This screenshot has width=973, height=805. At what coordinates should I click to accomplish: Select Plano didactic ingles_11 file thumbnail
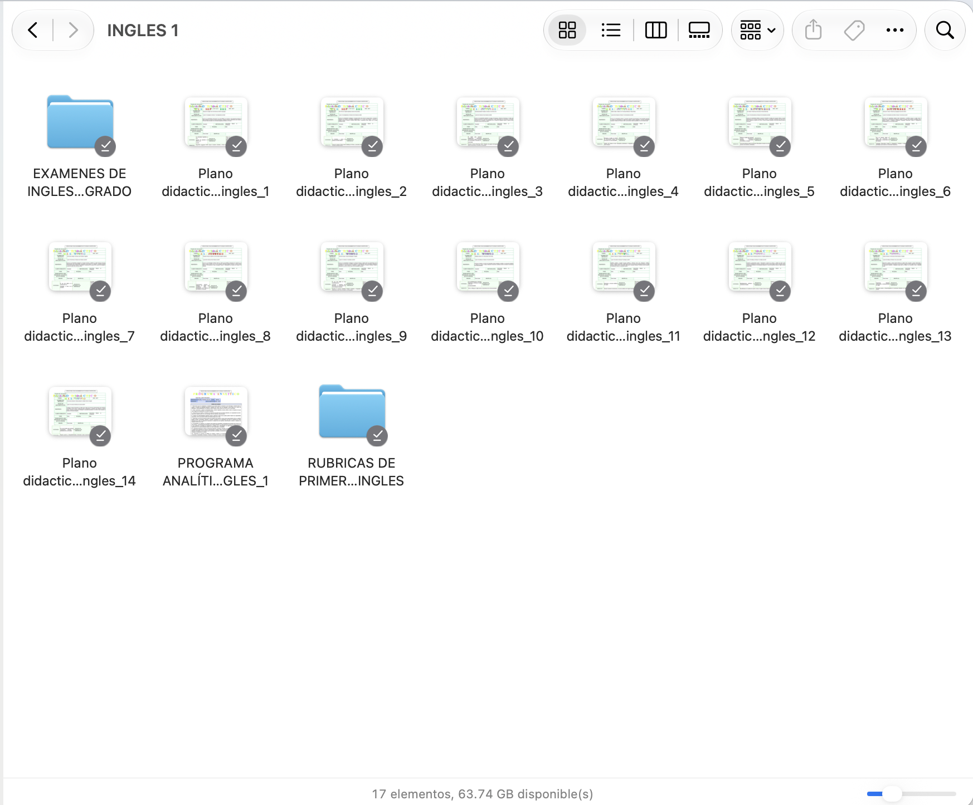point(624,267)
